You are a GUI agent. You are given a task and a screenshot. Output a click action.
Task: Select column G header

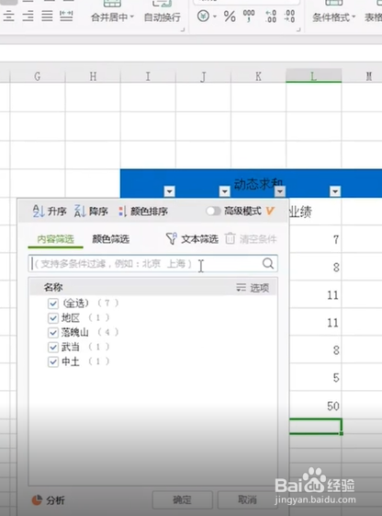[x=38, y=76]
